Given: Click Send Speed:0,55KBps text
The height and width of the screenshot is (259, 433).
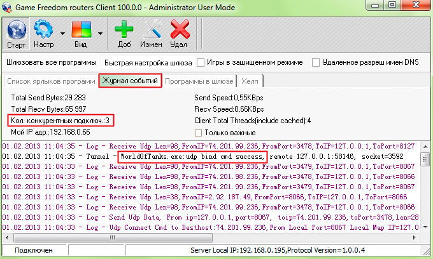Looking at the screenshot, I should pyautogui.click(x=229, y=98).
